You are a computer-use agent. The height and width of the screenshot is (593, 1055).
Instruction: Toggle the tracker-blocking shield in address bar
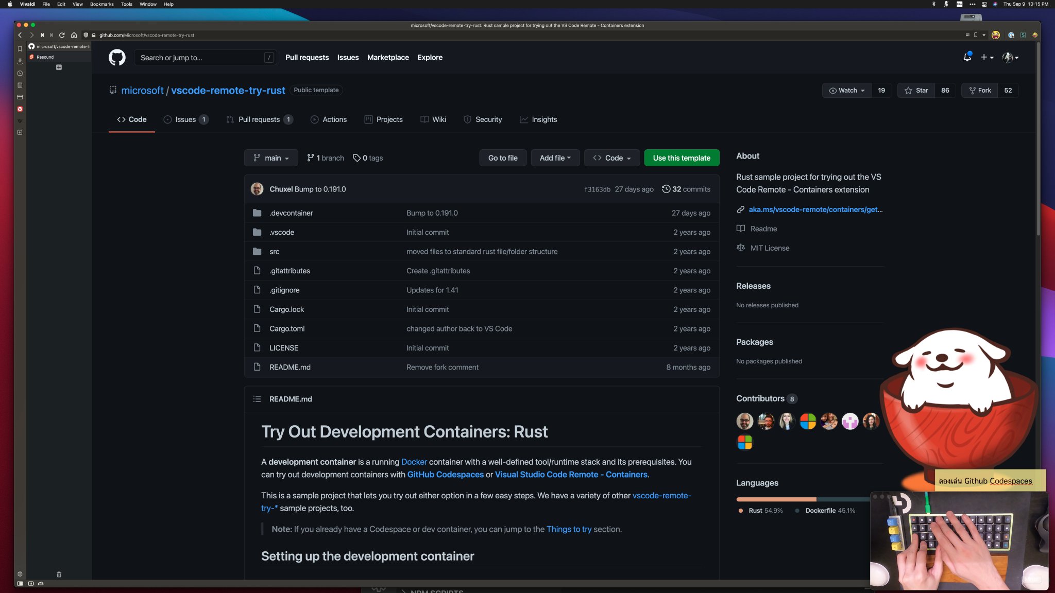coord(84,35)
